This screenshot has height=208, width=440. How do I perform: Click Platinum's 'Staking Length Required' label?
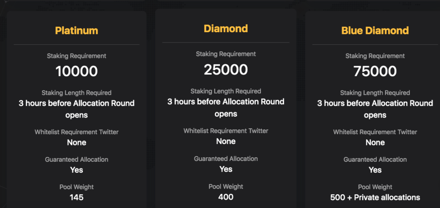click(76, 93)
